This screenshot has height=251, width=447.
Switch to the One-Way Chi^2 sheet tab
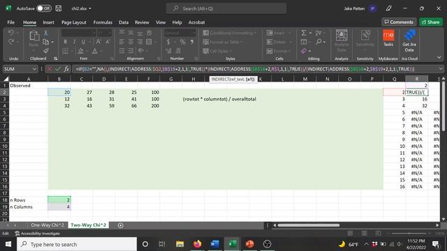(47, 225)
